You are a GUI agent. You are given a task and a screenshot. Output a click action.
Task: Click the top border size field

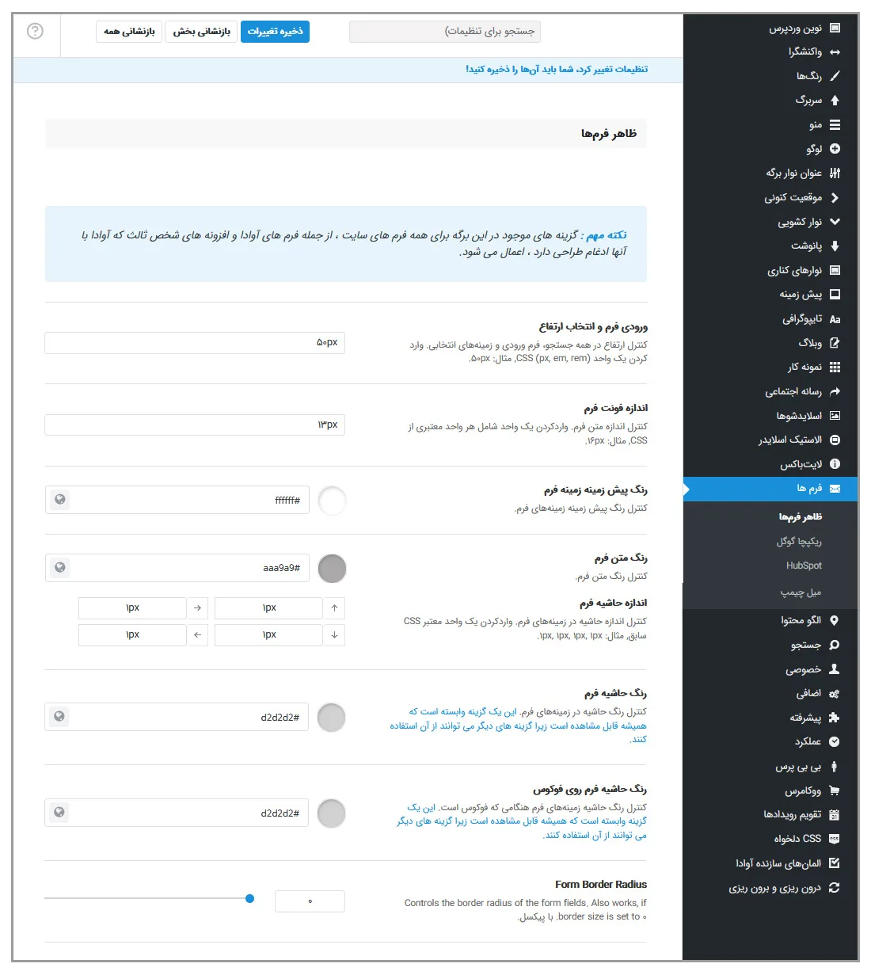(269, 608)
